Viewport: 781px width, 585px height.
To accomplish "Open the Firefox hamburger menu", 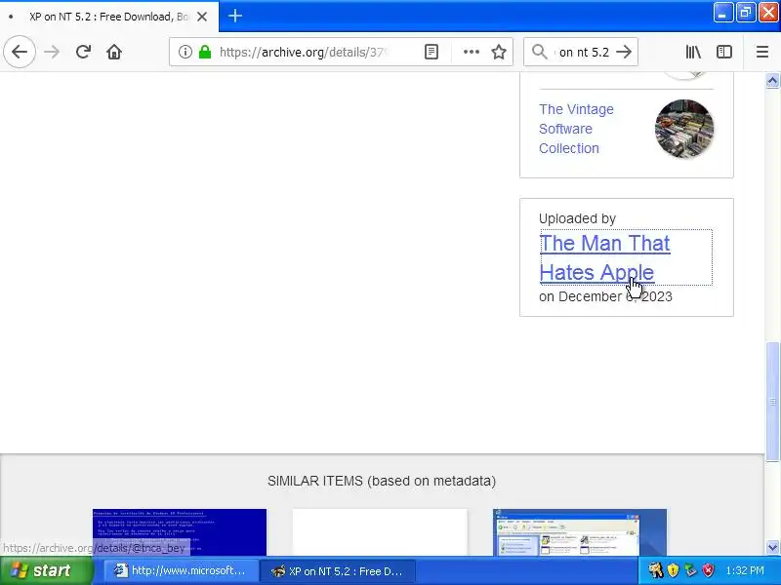I will [762, 52].
